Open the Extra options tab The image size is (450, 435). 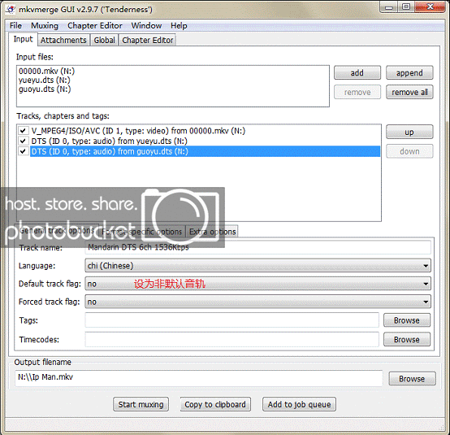212,232
